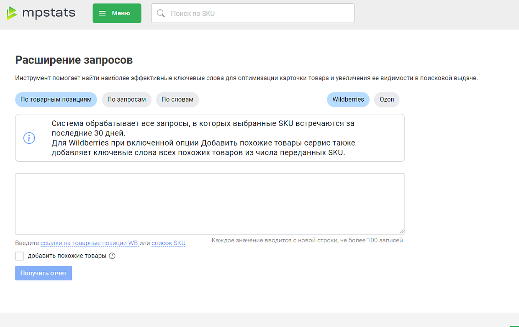
Task: Switch to the Ozon marketplace
Action: coord(386,100)
